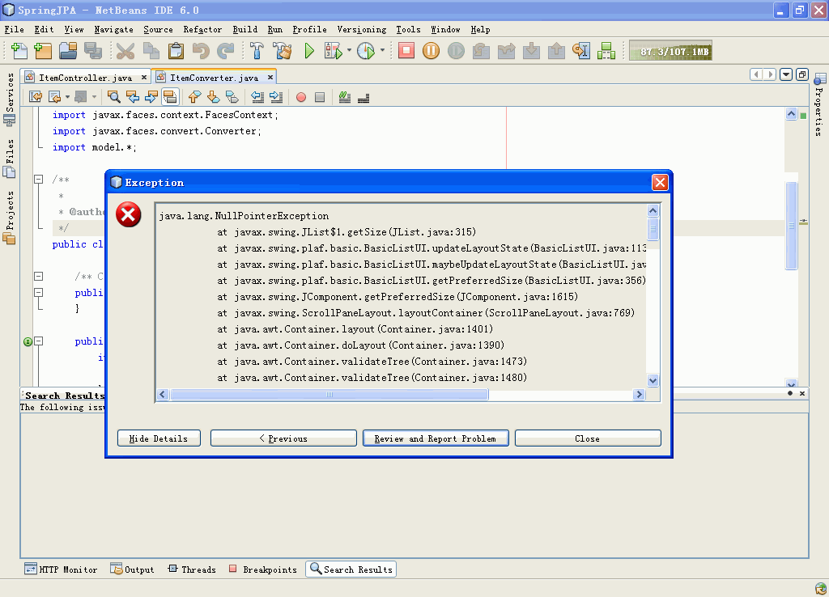Viewport: 829px width, 597px height.
Task: Open the HTTP Monitor tab
Action: [x=62, y=569]
